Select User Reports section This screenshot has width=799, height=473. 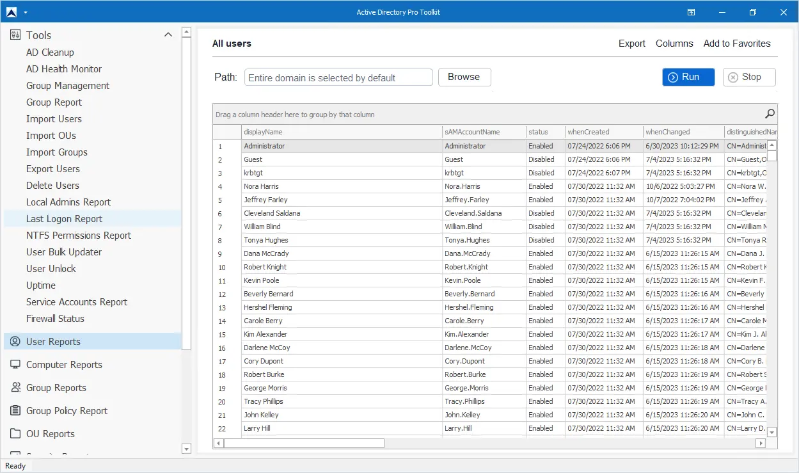point(92,342)
